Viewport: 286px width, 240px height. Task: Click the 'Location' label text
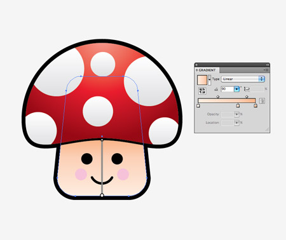(212, 123)
